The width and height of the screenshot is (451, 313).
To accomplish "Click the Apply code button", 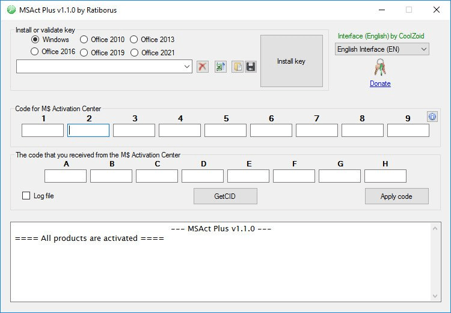I will [x=397, y=196].
